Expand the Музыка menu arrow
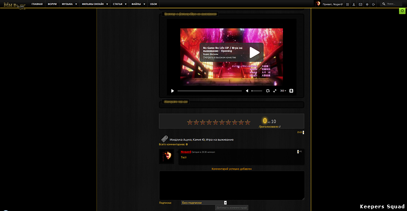This screenshot has width=407, height=211. point(76,4)
